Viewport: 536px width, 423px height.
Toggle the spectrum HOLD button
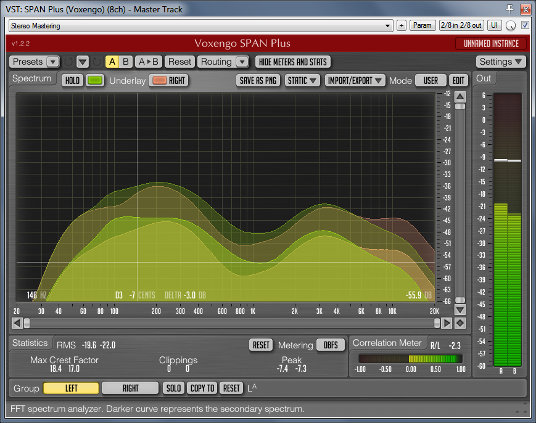click(x=72, y=81)
